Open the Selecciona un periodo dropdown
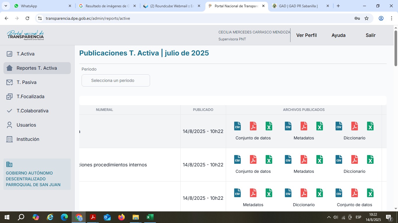Screen dimensions: 398x223 point(116,80)
